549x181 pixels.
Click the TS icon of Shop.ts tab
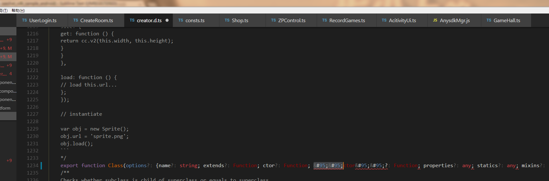point(227,20)
